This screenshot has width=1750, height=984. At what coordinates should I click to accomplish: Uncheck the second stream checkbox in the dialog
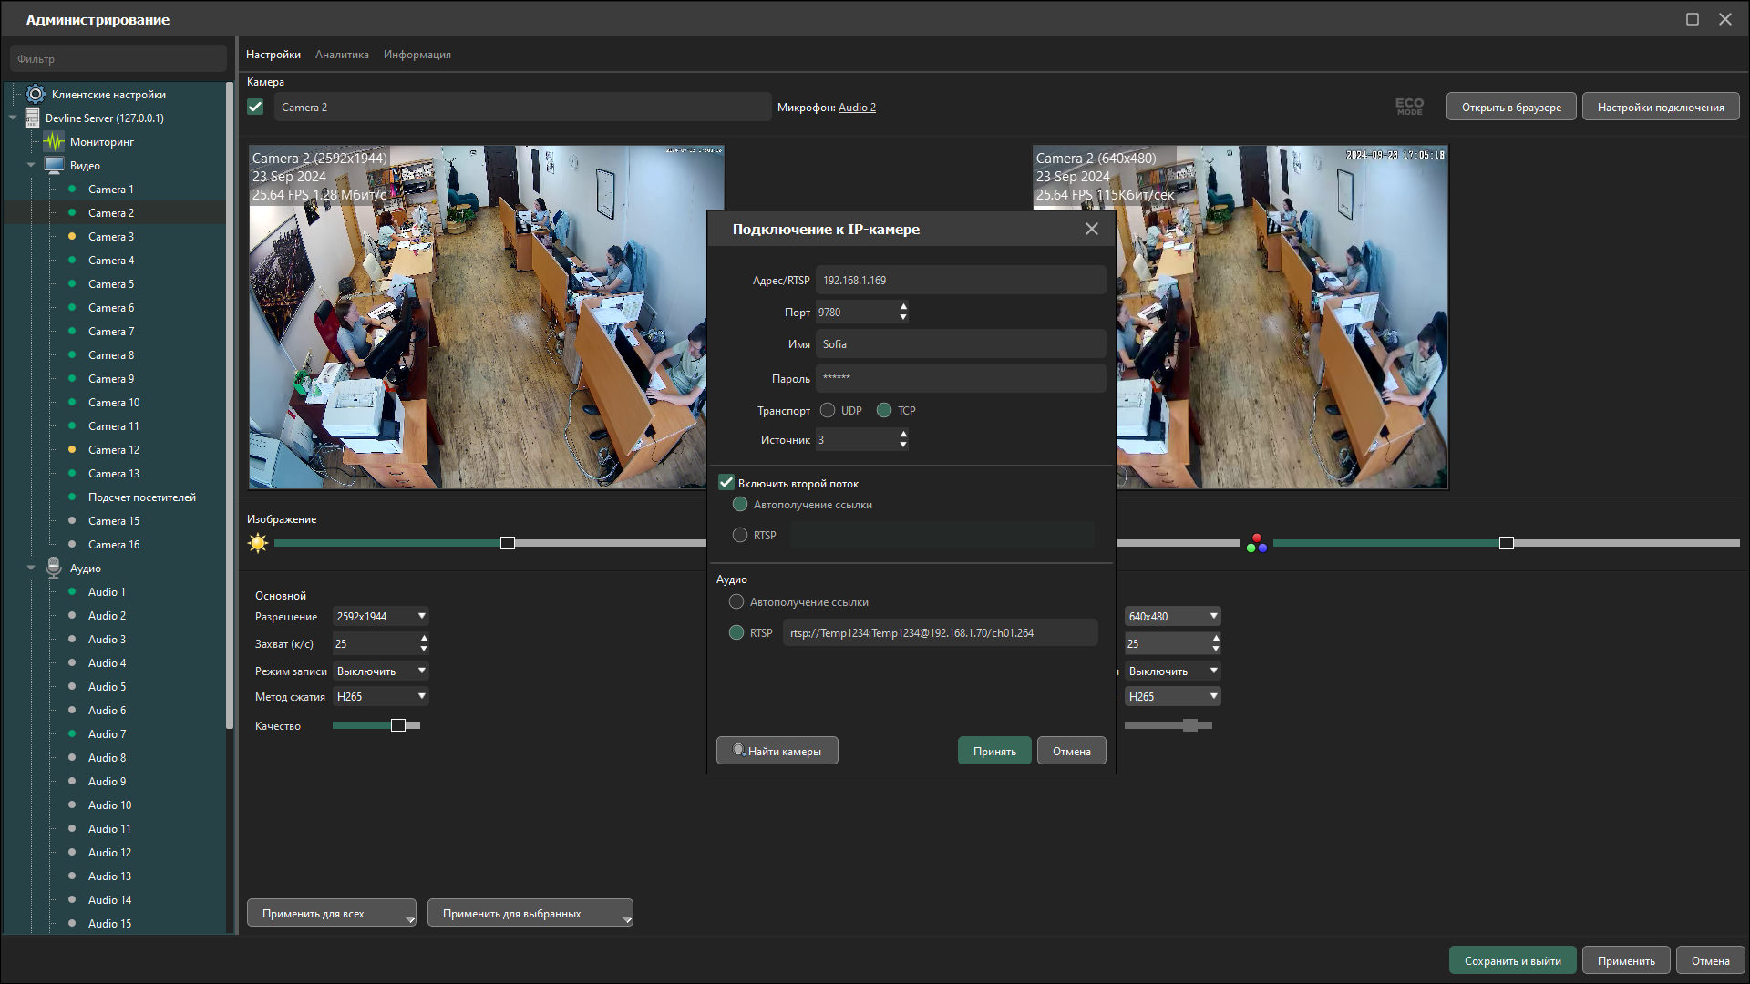(726, 483)
